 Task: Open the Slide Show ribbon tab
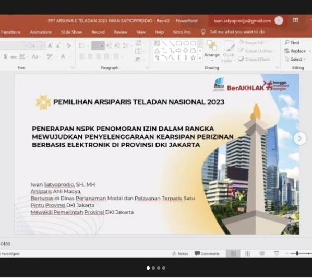71,32
